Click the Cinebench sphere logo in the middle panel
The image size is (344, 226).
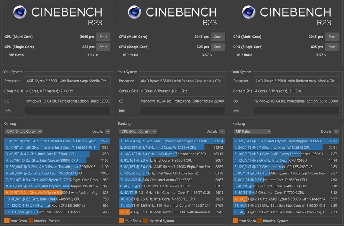pyautogui.click(x=135, y=12)
